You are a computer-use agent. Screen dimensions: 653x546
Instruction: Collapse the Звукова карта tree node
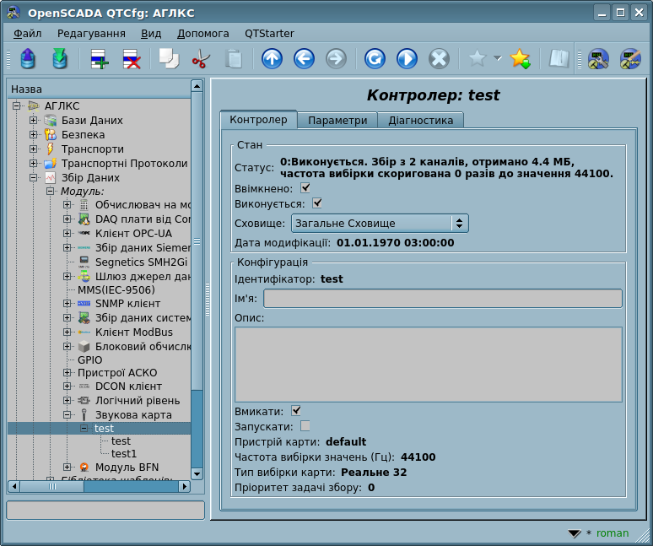67,415
